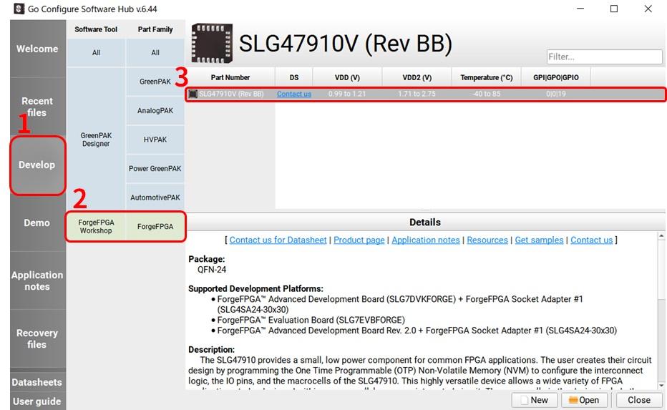Click the Close button at bottom
Screen dimensions: 667x410
[x=639, y=400]
